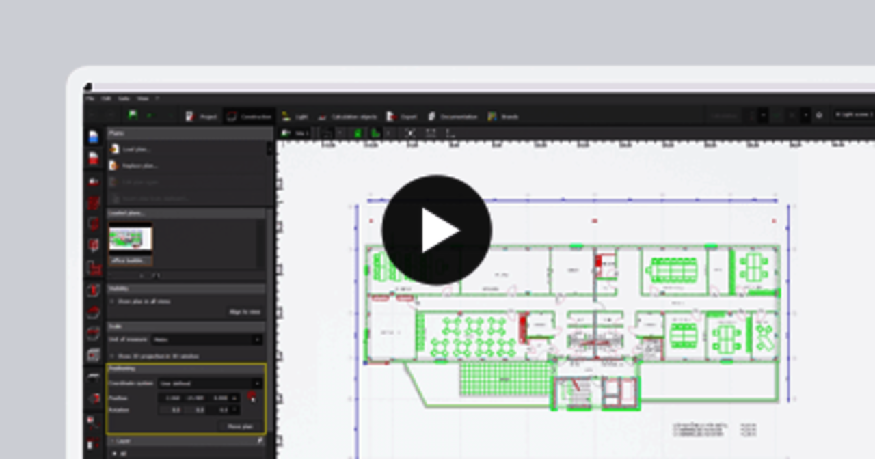
Task: Click the Move plan button
Action: click(239, 426)
